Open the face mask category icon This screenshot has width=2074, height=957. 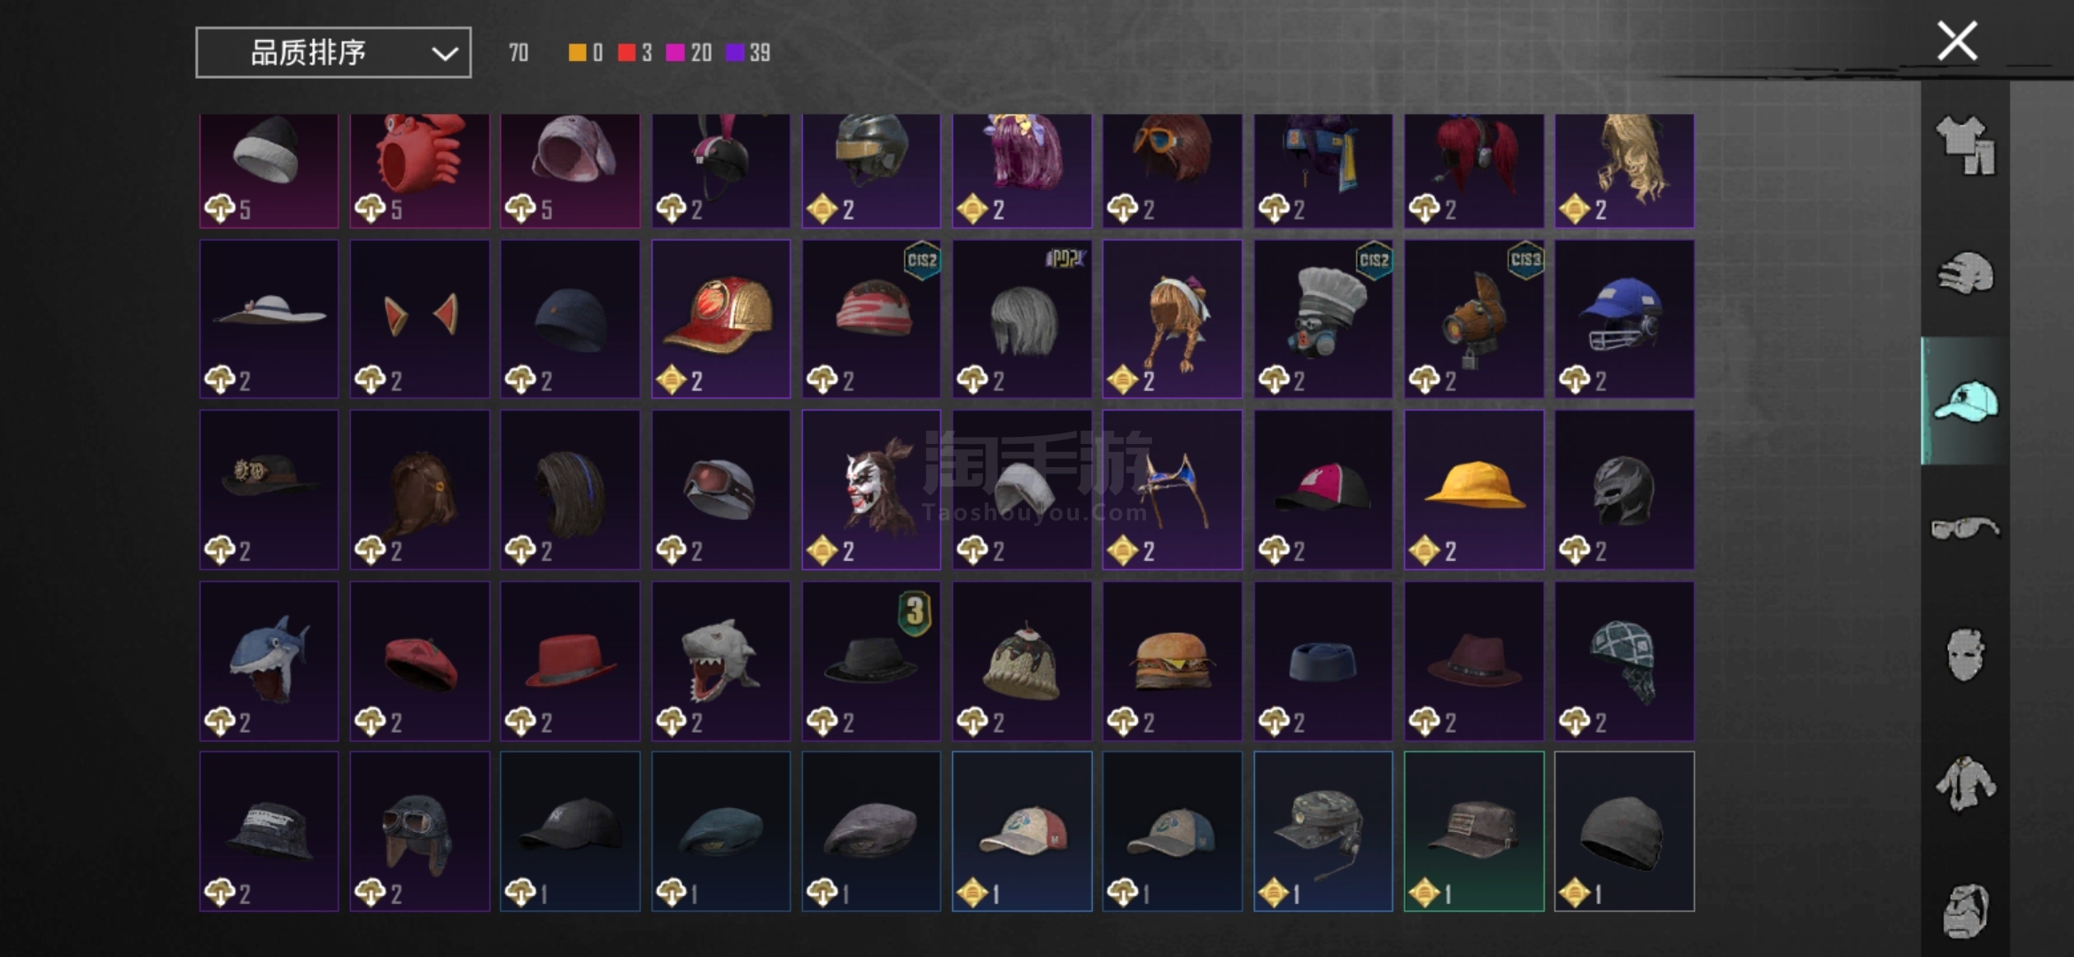click(1965, 656)
